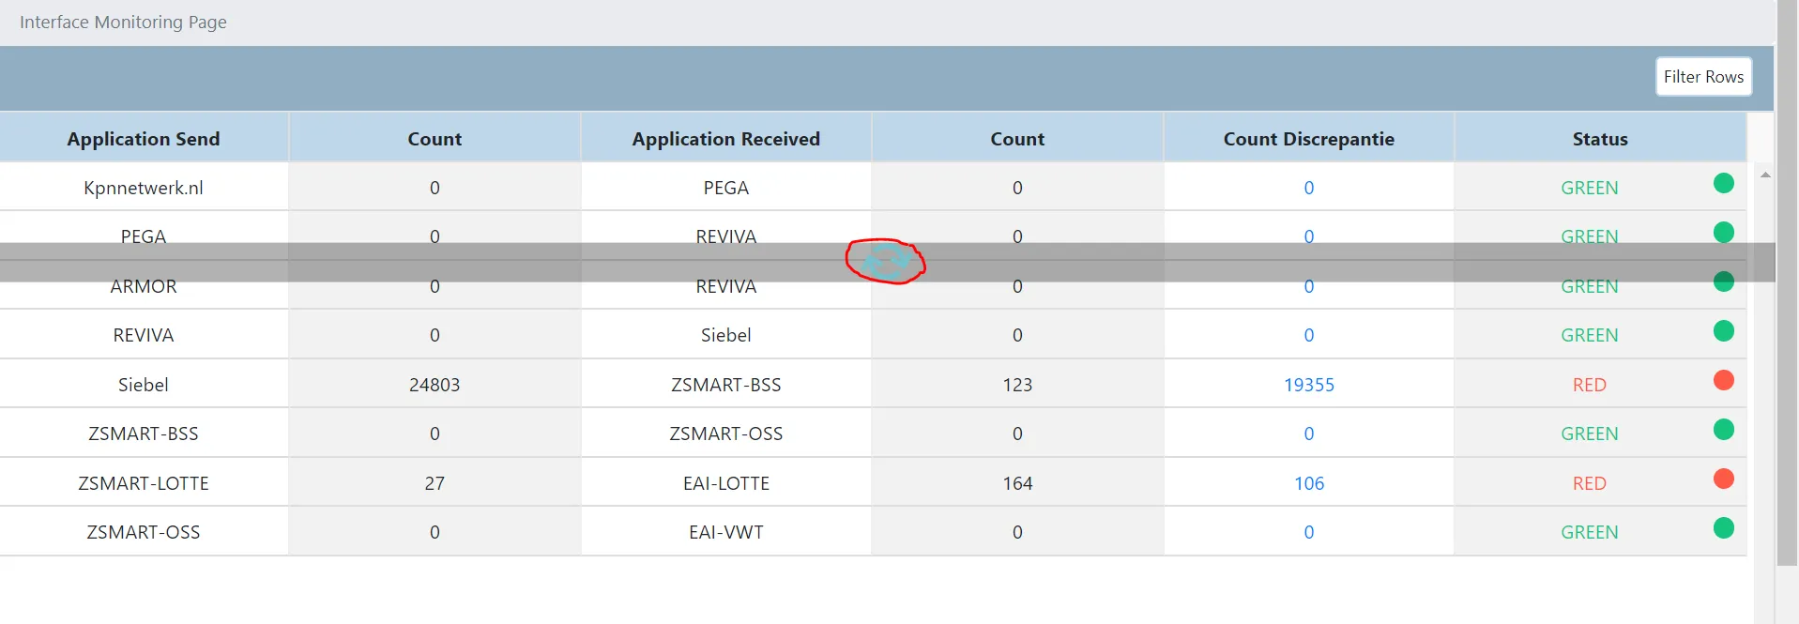Viewport: 1799px width, 624px height.
Task: Click the Count Discrepantie column header
Action: (x=1309, y=139)
